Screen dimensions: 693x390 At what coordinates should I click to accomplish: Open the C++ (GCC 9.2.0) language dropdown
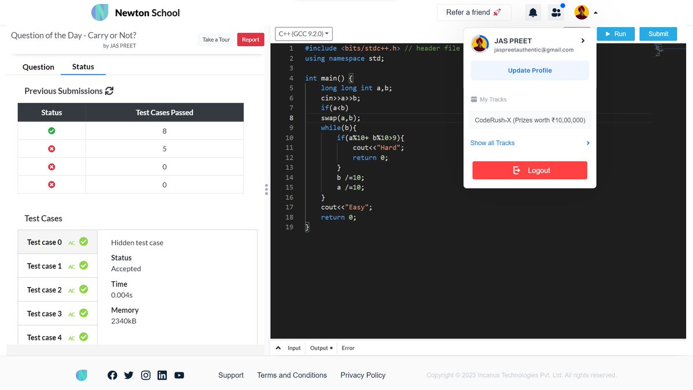coord(304,34)
